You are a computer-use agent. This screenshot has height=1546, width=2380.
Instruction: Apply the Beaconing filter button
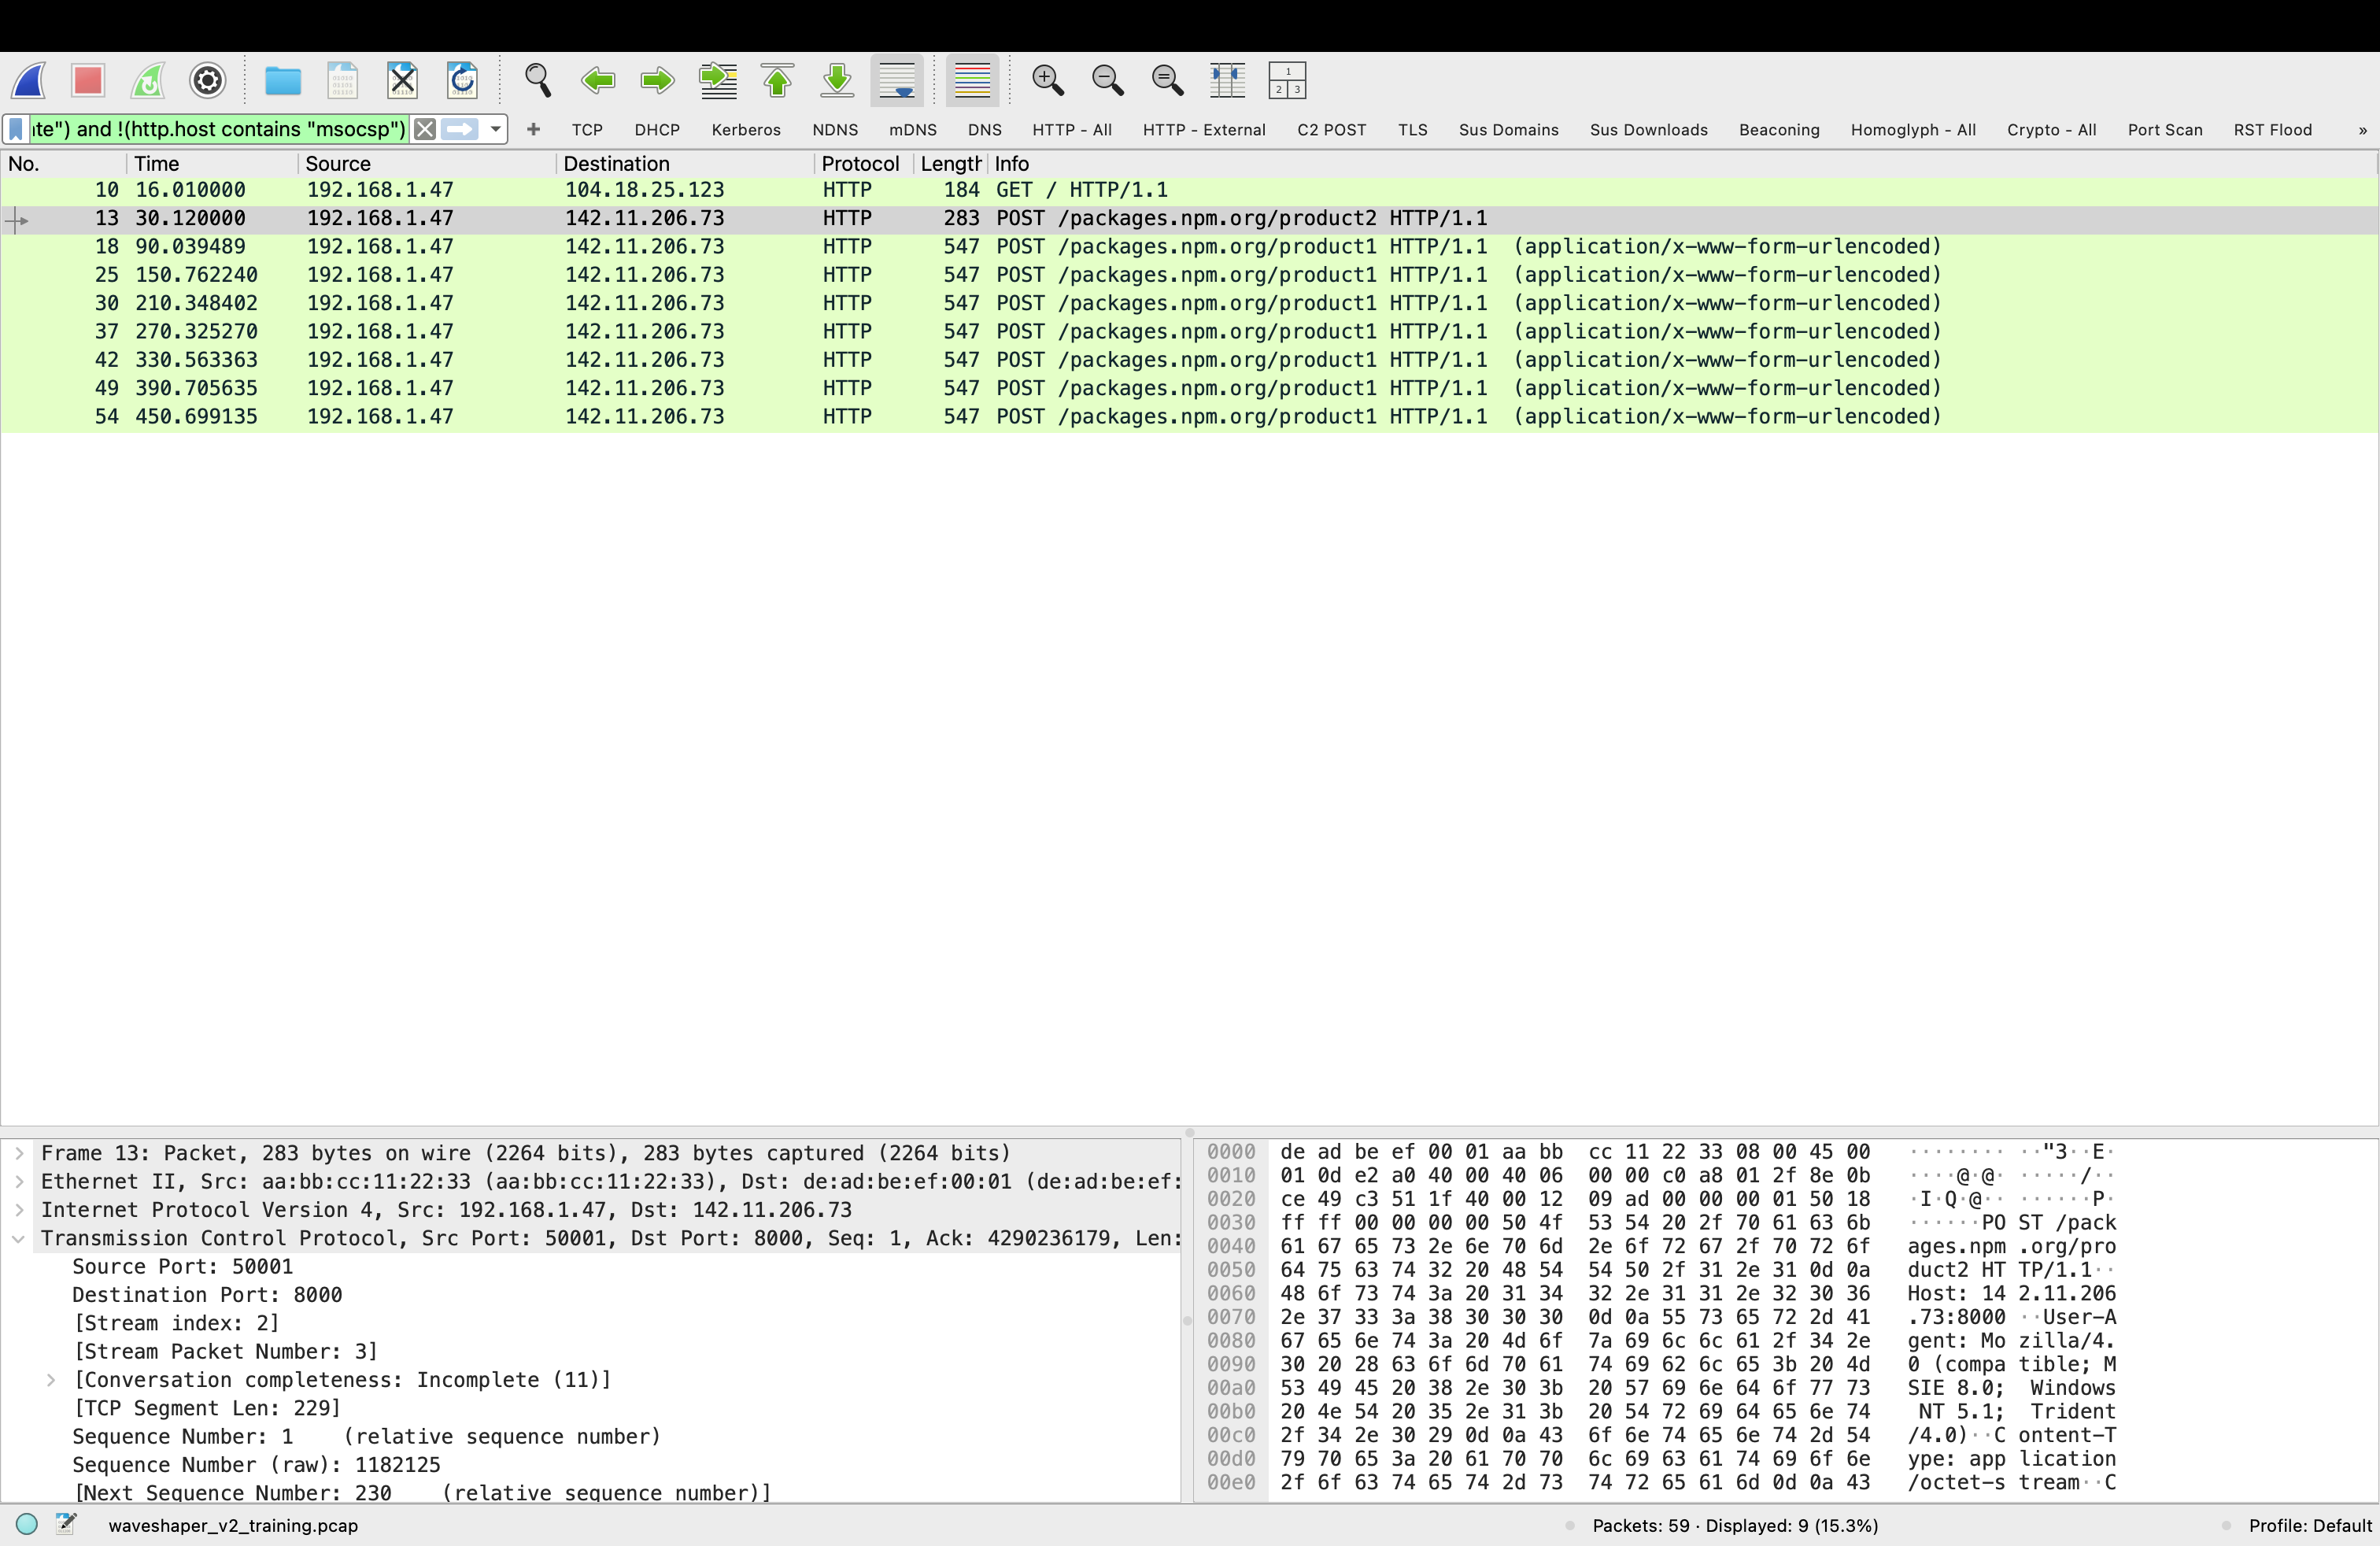coord(1779,129)
